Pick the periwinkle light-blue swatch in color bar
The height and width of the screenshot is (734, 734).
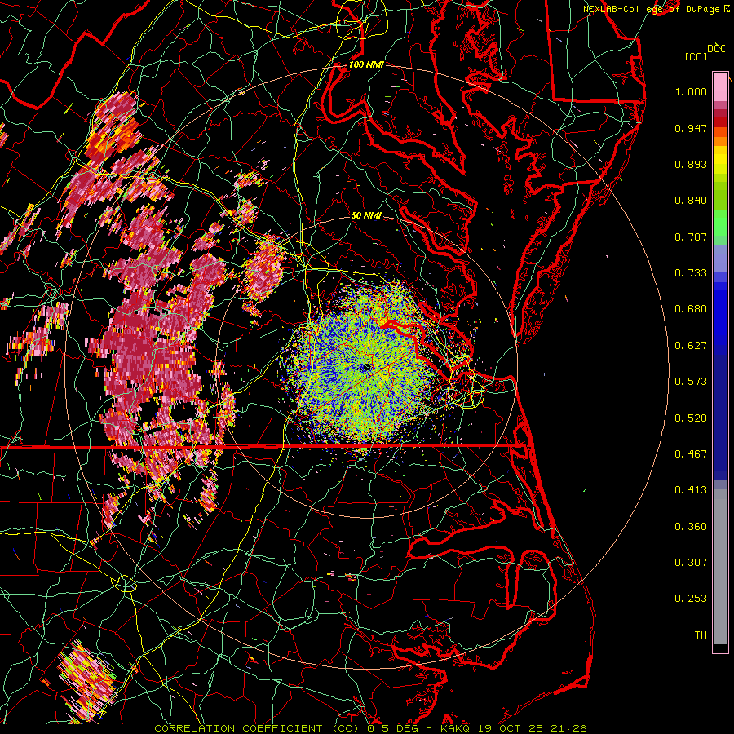tap(720, 259)
